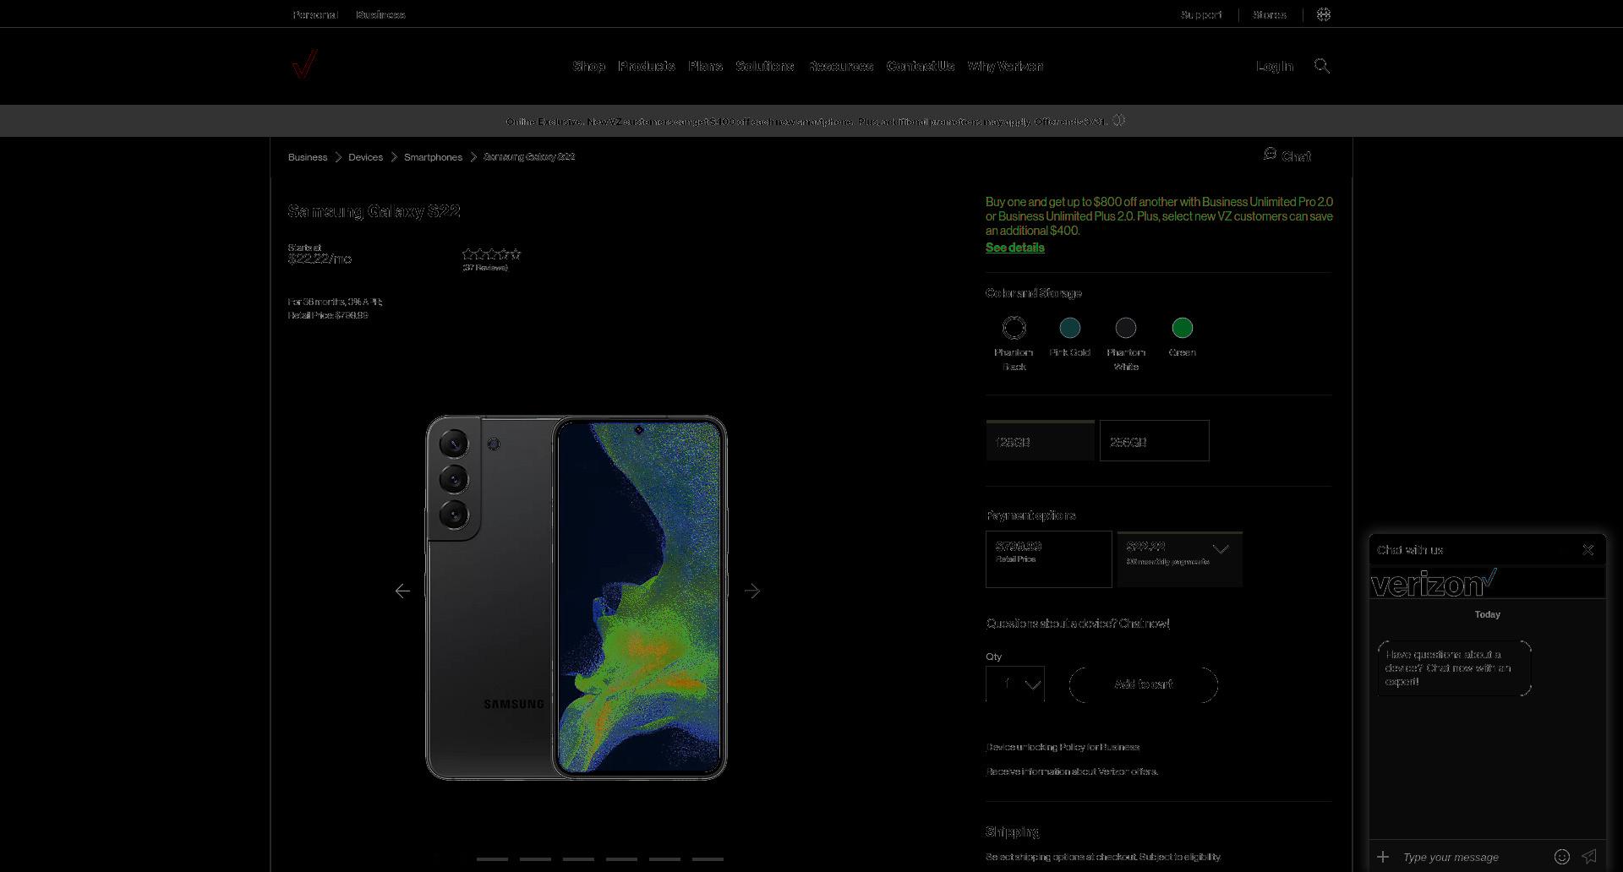This screenshot has width=1623, height=872.
Task: Open the promo banner info icon
Action: point(1119,121)
